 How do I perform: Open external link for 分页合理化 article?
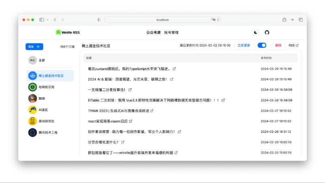coord(123,142)
